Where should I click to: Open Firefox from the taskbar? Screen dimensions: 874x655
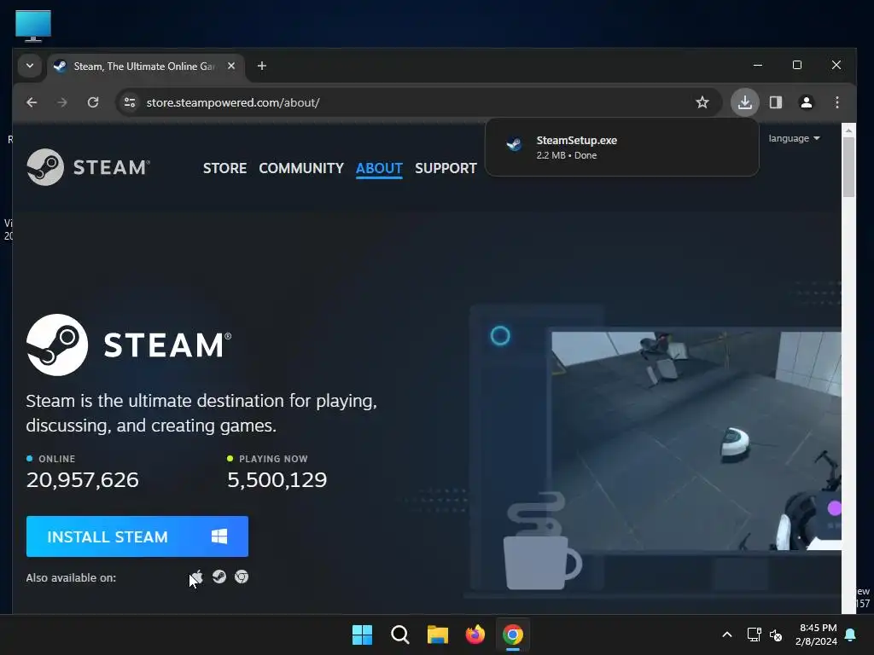[x=475, y=635]
